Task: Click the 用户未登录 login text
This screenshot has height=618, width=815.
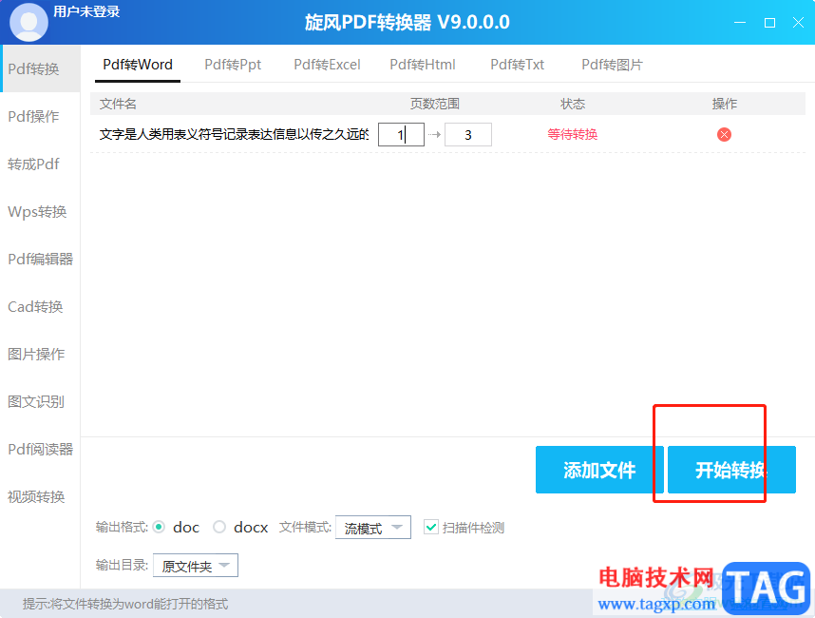Action: click(86, 11)
